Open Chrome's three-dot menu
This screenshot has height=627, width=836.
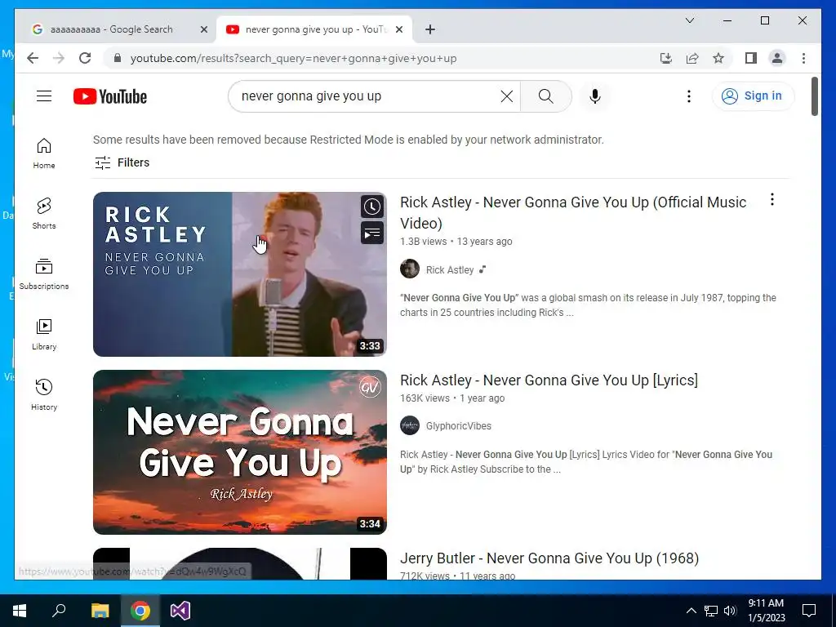click(803, 58)
